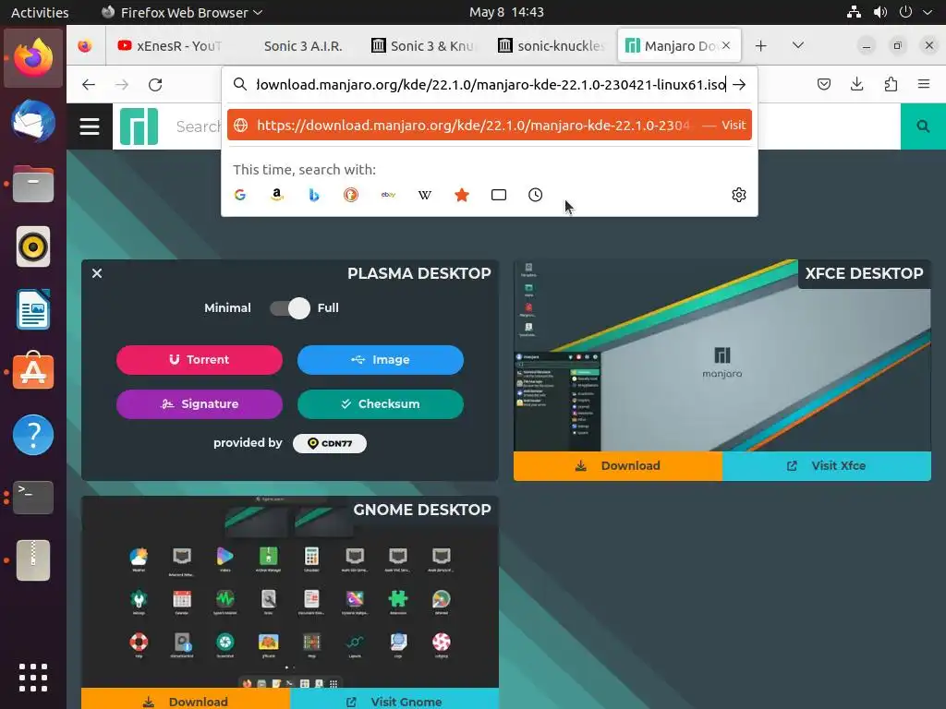Open the Pocket save icon
The height and width of the screenshot is (709, 946).
823,84
